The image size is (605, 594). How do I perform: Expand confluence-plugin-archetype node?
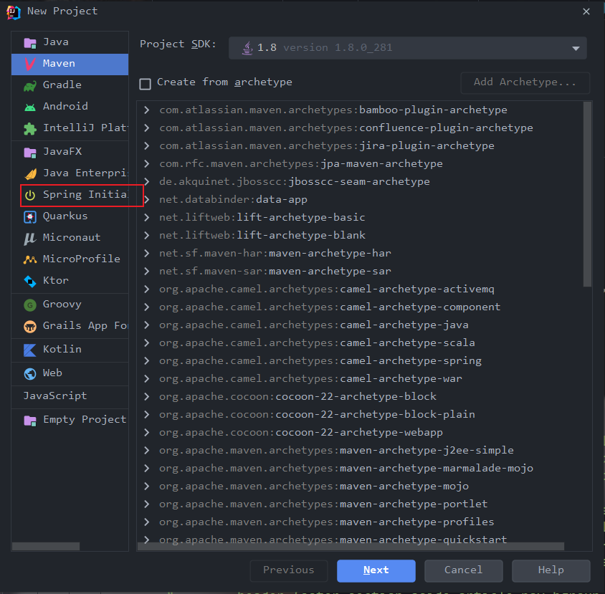tap(147, 128)
